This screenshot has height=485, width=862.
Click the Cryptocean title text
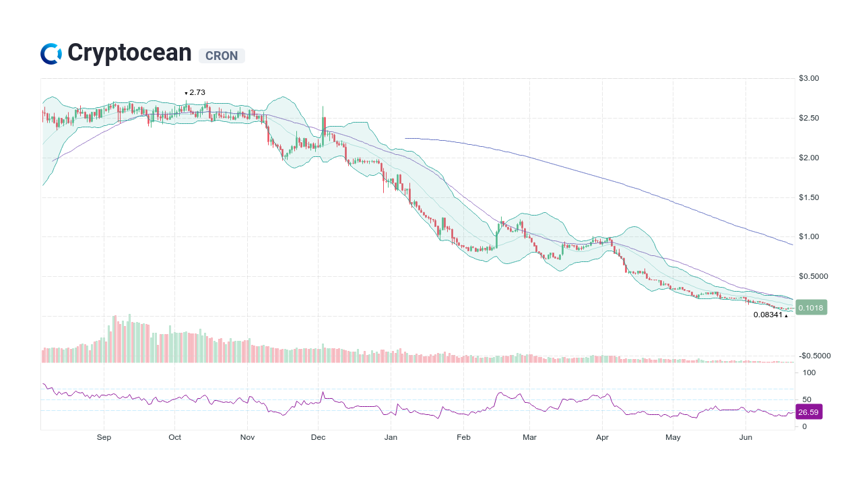pyautogui.click(x=130, y=52)
